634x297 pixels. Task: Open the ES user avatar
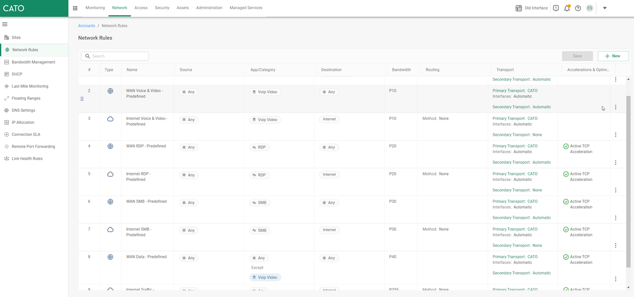click(x=590, y=8)
